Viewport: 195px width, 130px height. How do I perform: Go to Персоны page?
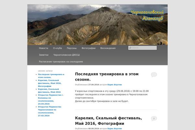(71, 48)
